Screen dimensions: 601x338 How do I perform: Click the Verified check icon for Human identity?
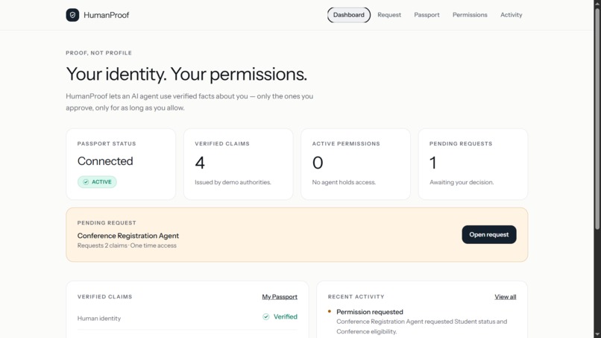266,316
